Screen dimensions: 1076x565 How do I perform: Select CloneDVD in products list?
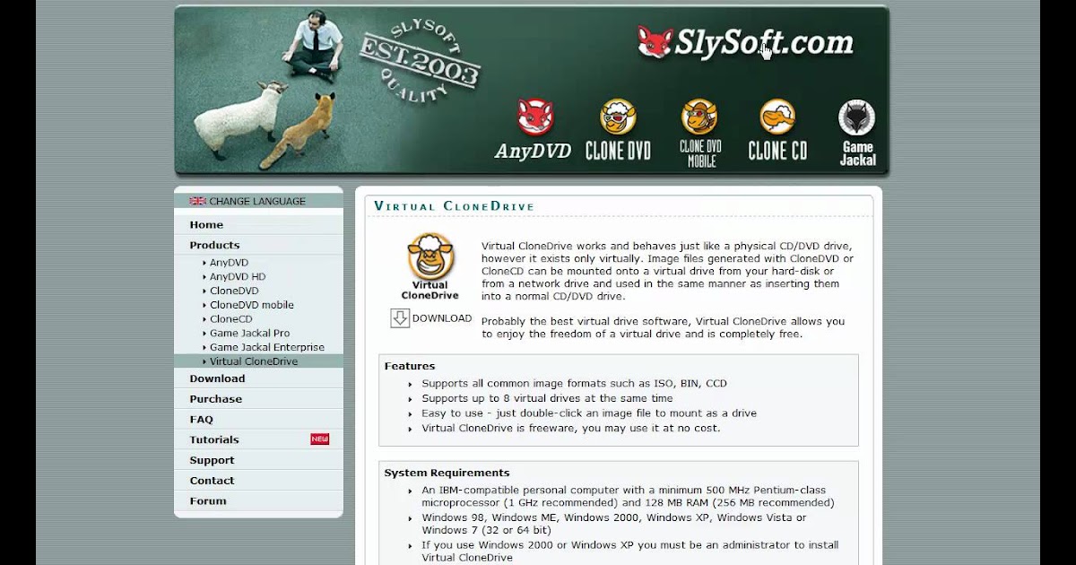pos(234,291)
